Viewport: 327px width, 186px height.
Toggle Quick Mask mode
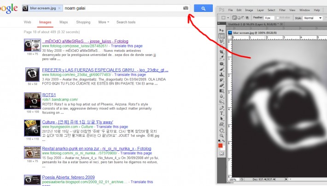coord(221,153)
